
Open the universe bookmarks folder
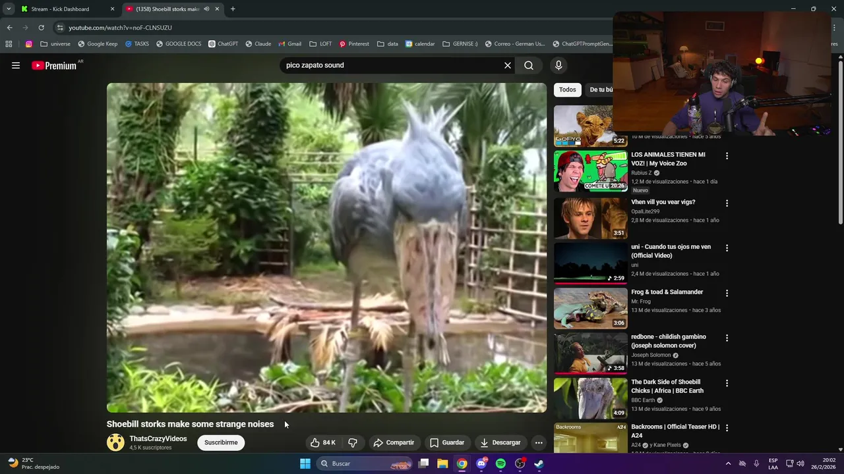click(55, 44)
